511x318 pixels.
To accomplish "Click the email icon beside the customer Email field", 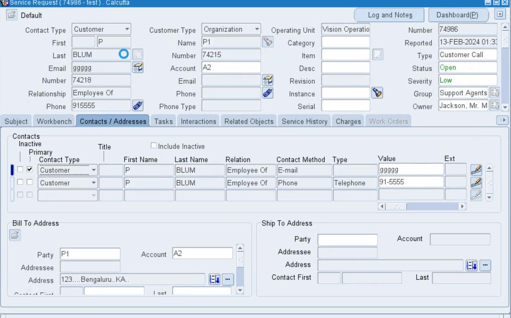I will (x=268, y=80).
